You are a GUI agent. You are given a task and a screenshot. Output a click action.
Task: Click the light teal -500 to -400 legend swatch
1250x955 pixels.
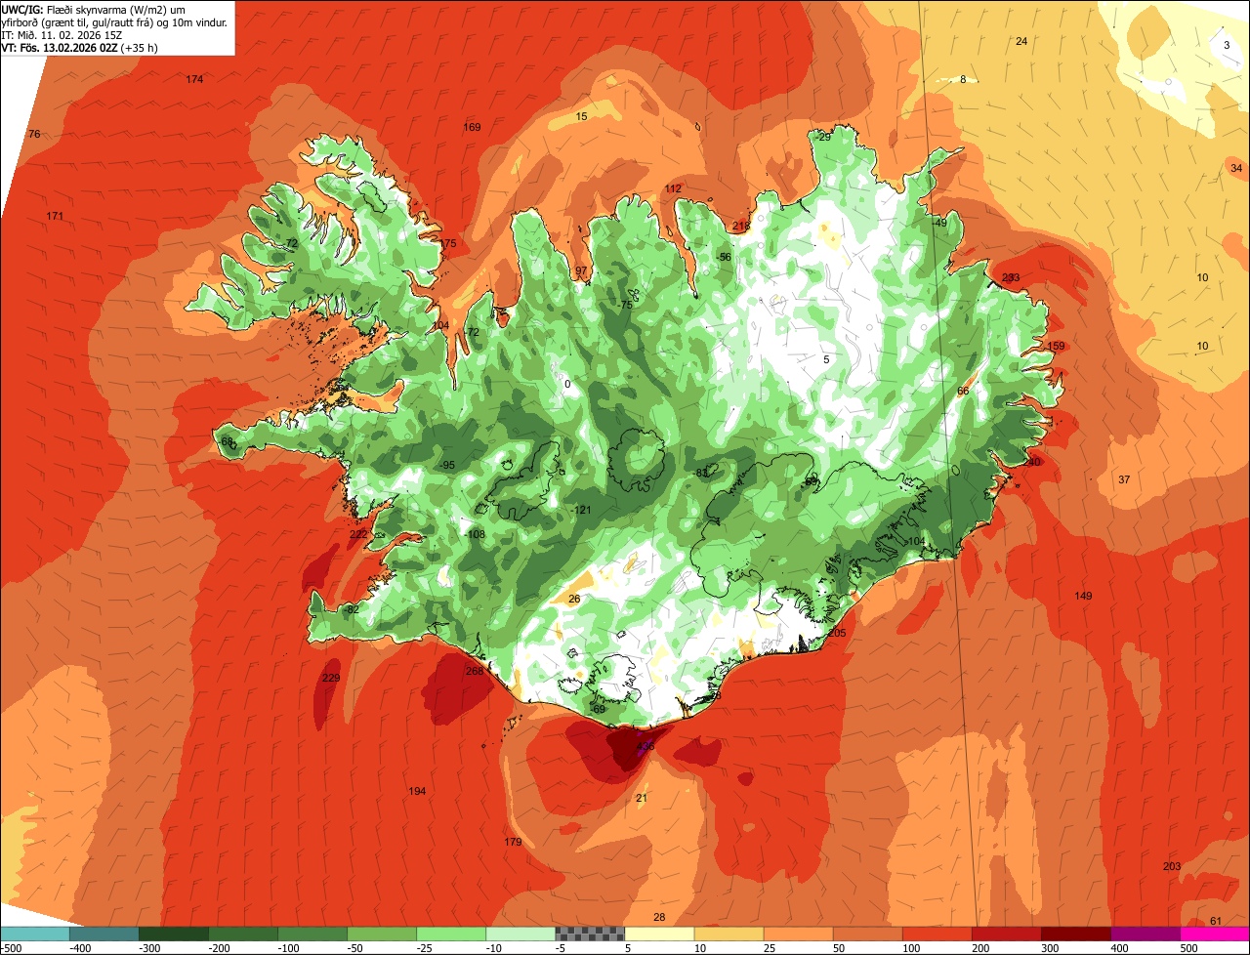click(x=34, y=934)
